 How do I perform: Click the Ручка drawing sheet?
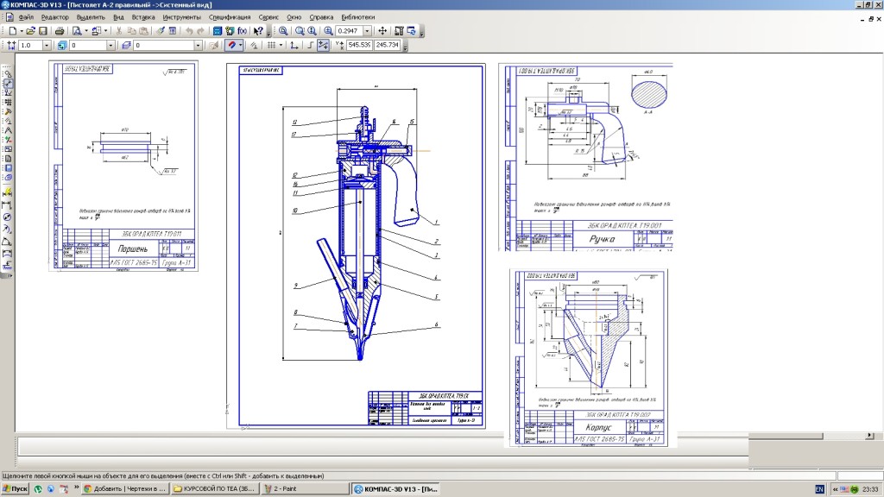click(586, 157)
